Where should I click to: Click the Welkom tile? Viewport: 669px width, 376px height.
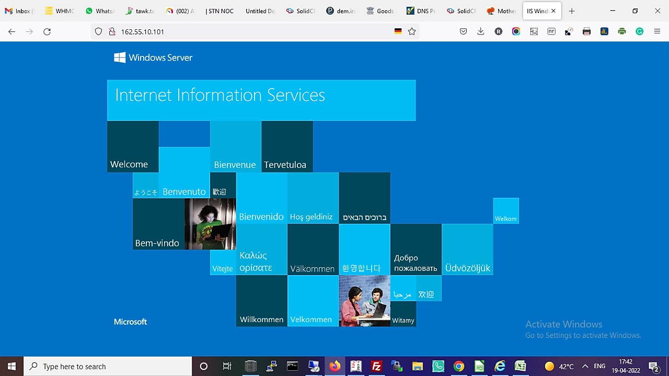click(x=506, y=211)
